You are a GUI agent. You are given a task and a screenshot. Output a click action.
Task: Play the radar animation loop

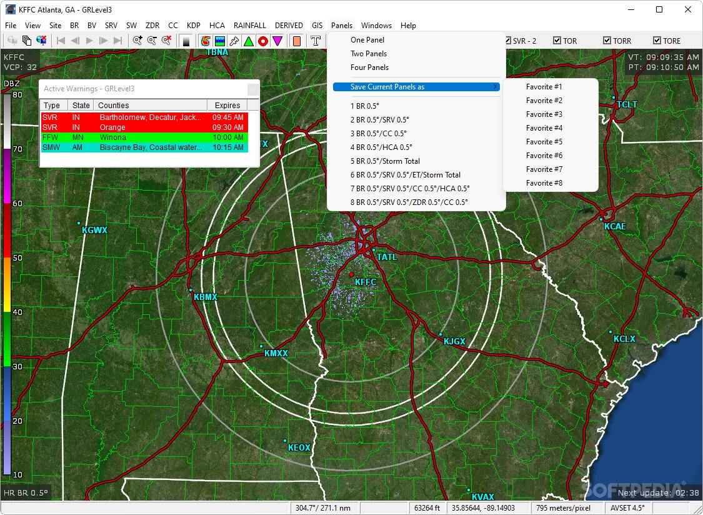(x=89, y=41)
